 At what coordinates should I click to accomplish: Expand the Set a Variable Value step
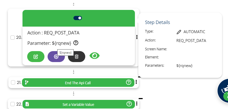tap(78, 104)
